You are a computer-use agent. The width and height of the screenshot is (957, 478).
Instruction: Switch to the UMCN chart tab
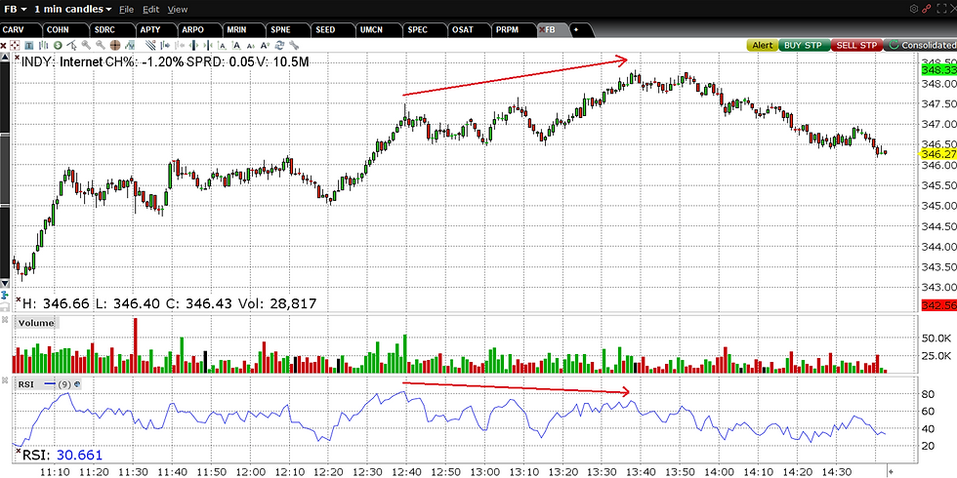coord(379,29)
